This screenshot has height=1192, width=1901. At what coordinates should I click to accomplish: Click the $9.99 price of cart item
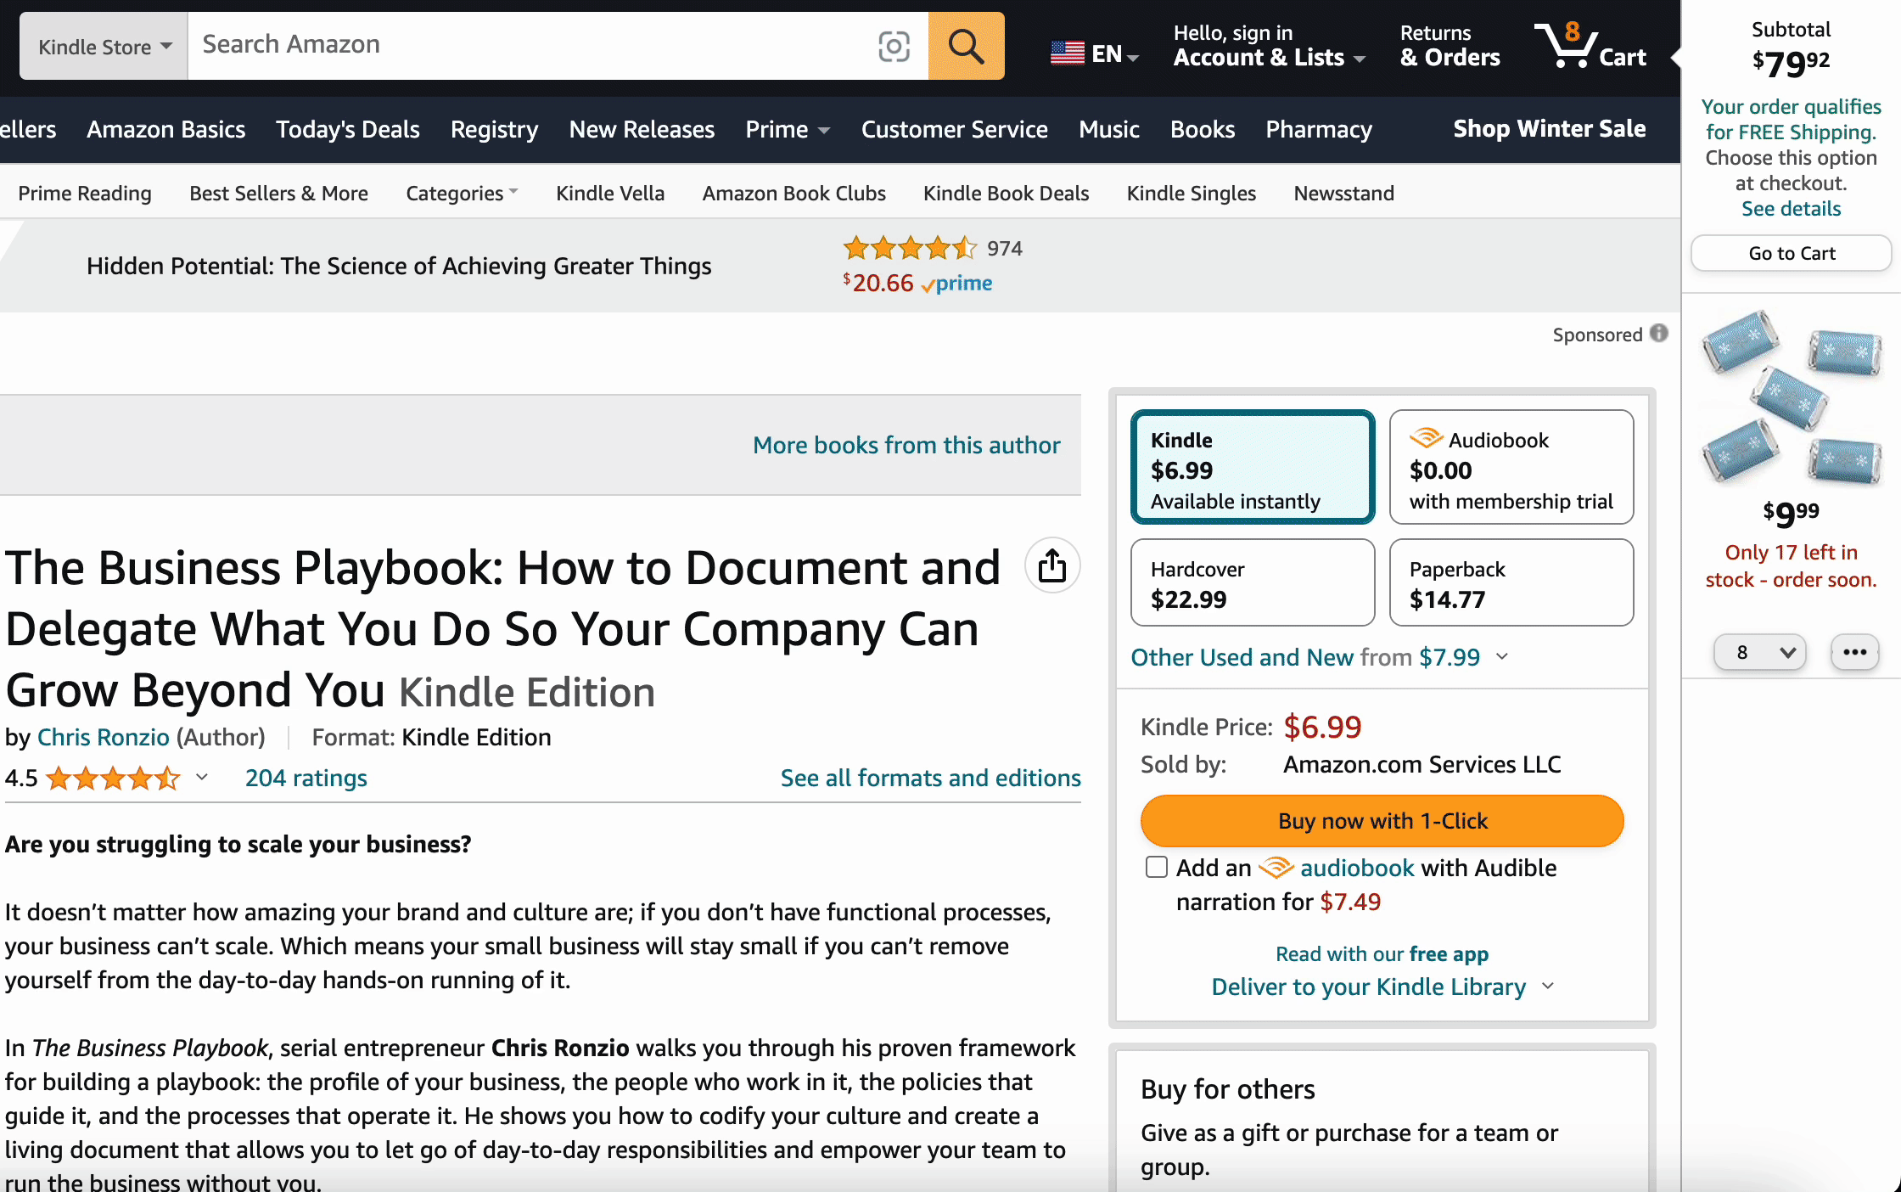coord(1792,513)
